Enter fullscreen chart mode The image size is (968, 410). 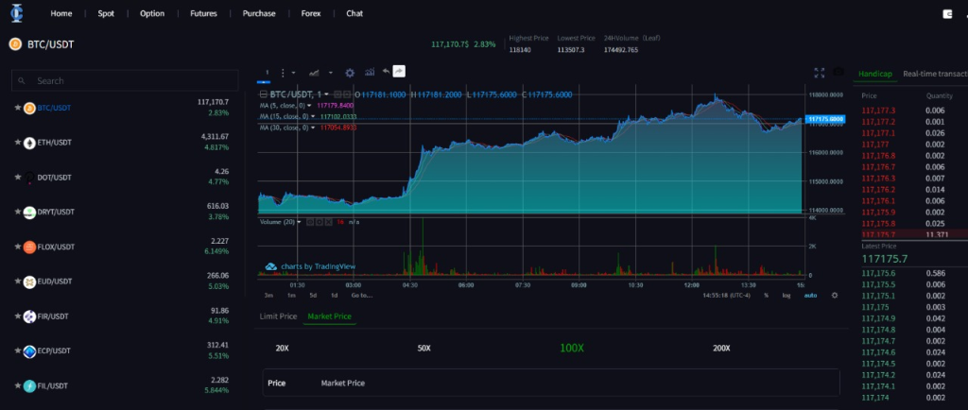[x=820, y=73]
